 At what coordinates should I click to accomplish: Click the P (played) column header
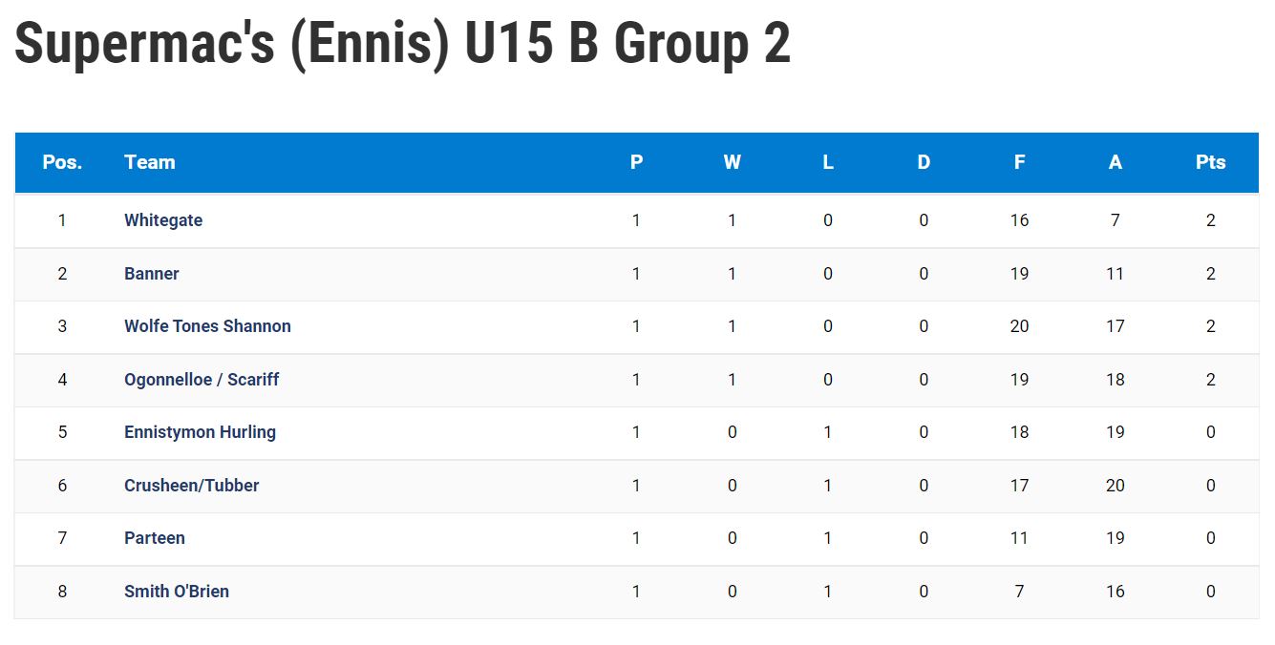click(637, 162)
